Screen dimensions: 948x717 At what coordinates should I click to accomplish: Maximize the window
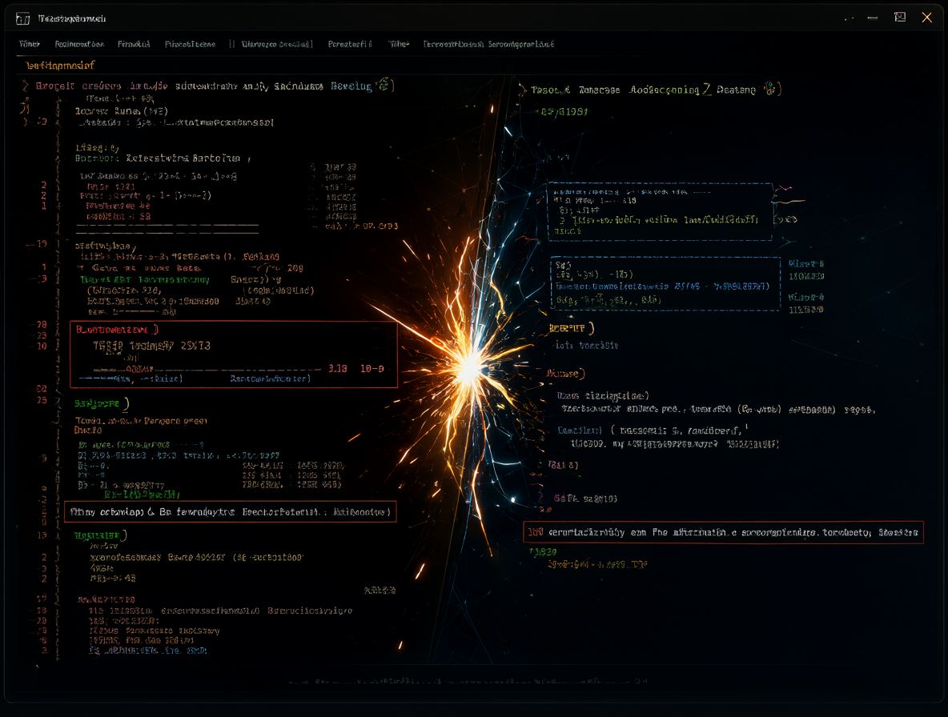(900, 18)
